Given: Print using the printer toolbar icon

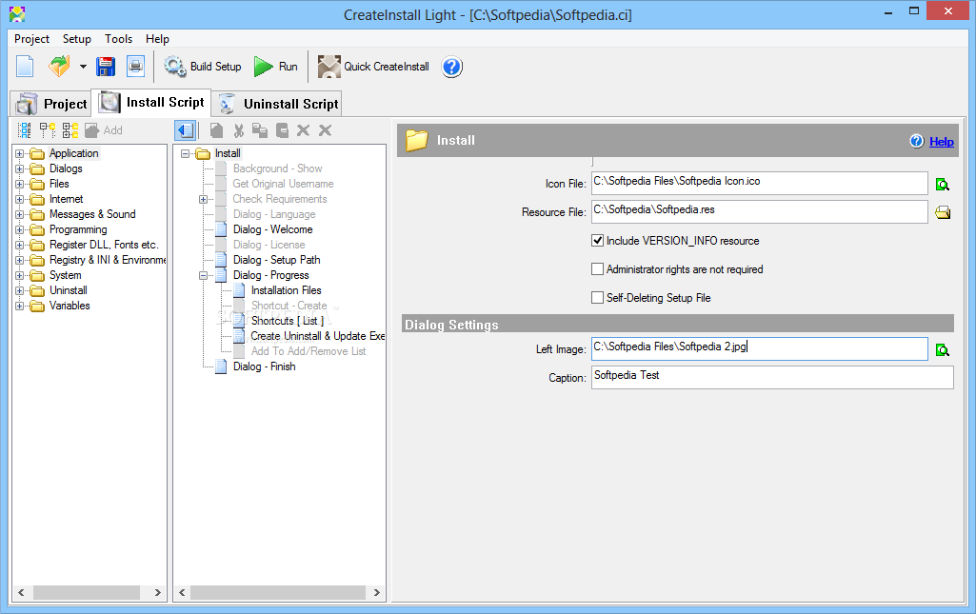Looking at the screenshot, I should 136,67.
